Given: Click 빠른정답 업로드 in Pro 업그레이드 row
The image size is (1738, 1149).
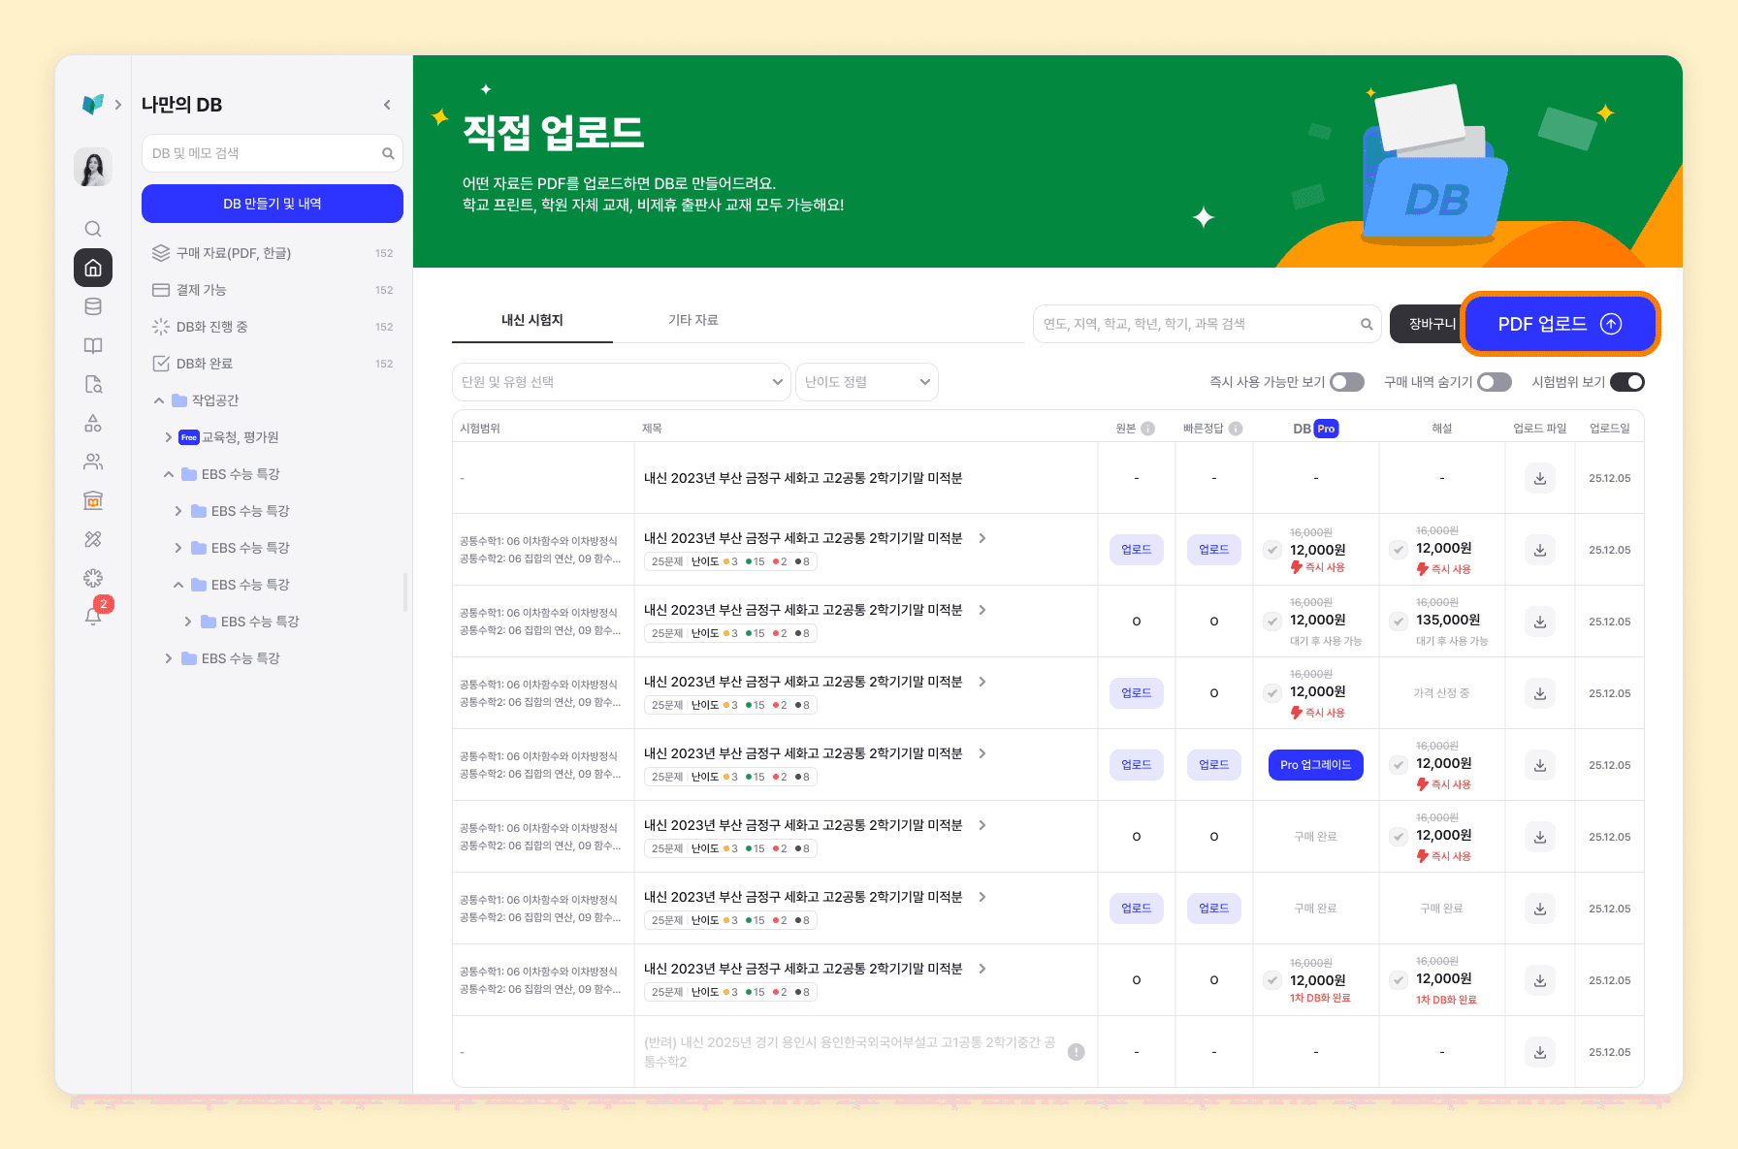Looking at the screenshot, I should pos(1214,765).
